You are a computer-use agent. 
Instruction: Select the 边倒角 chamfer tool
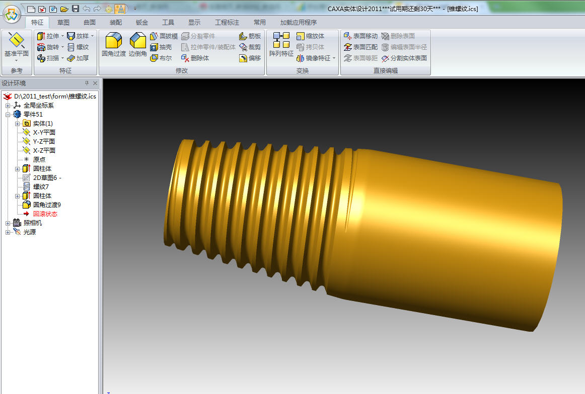[x=137, y=41]
